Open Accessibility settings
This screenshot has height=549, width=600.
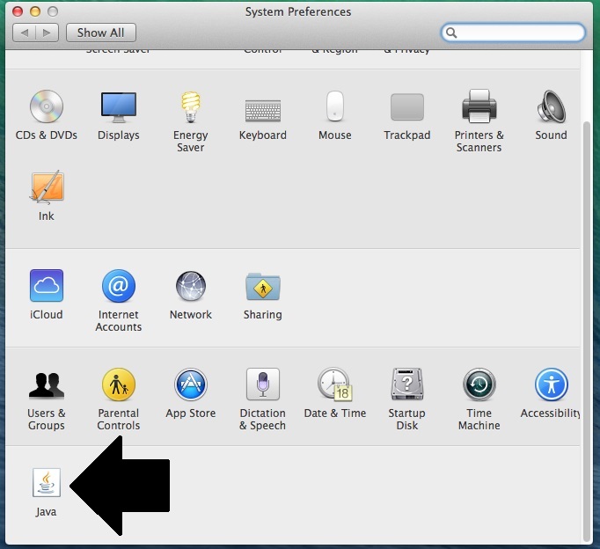point(551,385)
